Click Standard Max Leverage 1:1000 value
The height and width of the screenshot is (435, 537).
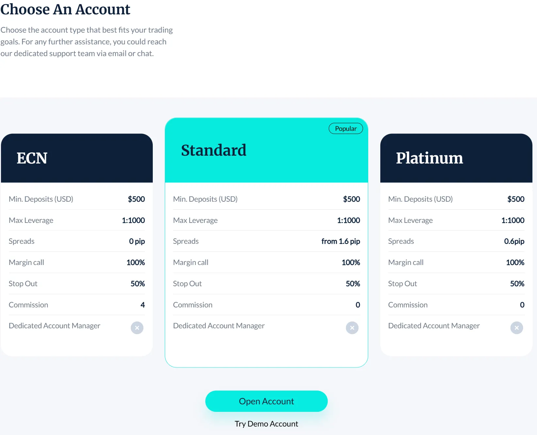point(348,220)
